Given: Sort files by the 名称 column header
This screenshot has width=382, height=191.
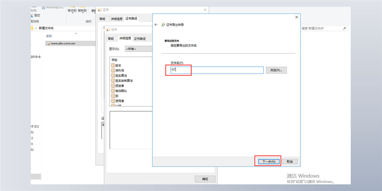Looking at the screenshot, I should [x=49, y=36].
